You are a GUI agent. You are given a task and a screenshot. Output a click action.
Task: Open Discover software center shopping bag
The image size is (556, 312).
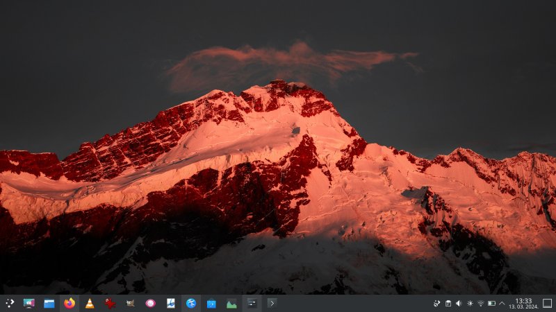[x=211, y=304]
